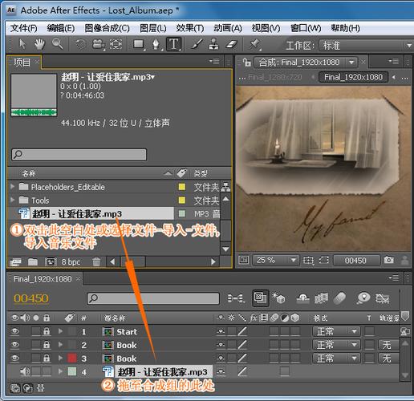The height and width of the screenshot is (401, 414).
Task: Click the yellow label of Placeholders_Editable folder
Action: [182, 187]
